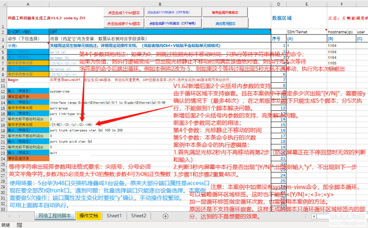This screenshot has width=368, height=228.
Task: Select column A header
Action: coord(28,4)
